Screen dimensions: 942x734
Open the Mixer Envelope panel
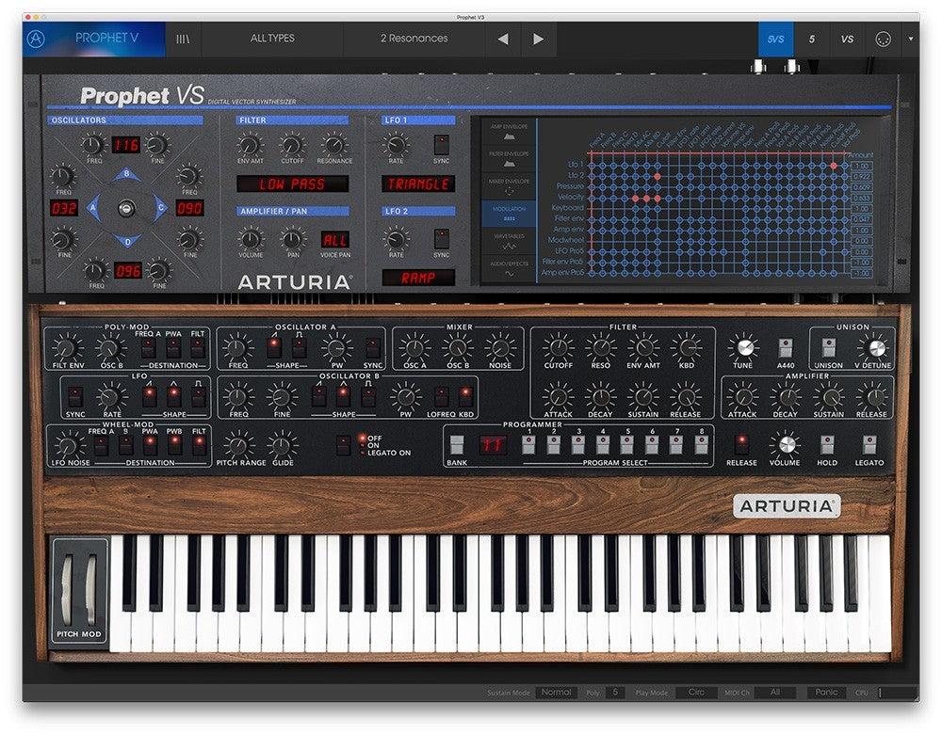[509, 186]
